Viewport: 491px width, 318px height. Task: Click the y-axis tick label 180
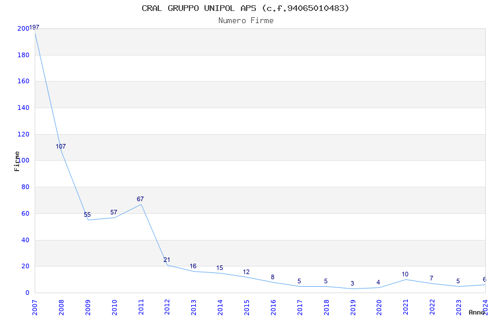[x=23, y=55]
